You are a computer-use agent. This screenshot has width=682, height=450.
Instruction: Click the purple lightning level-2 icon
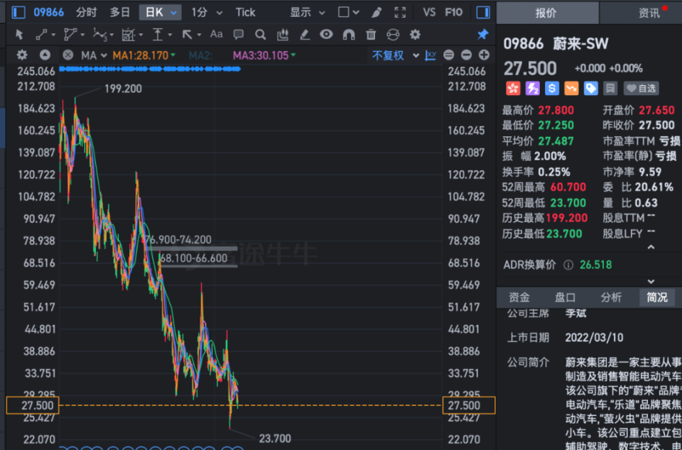533,88
